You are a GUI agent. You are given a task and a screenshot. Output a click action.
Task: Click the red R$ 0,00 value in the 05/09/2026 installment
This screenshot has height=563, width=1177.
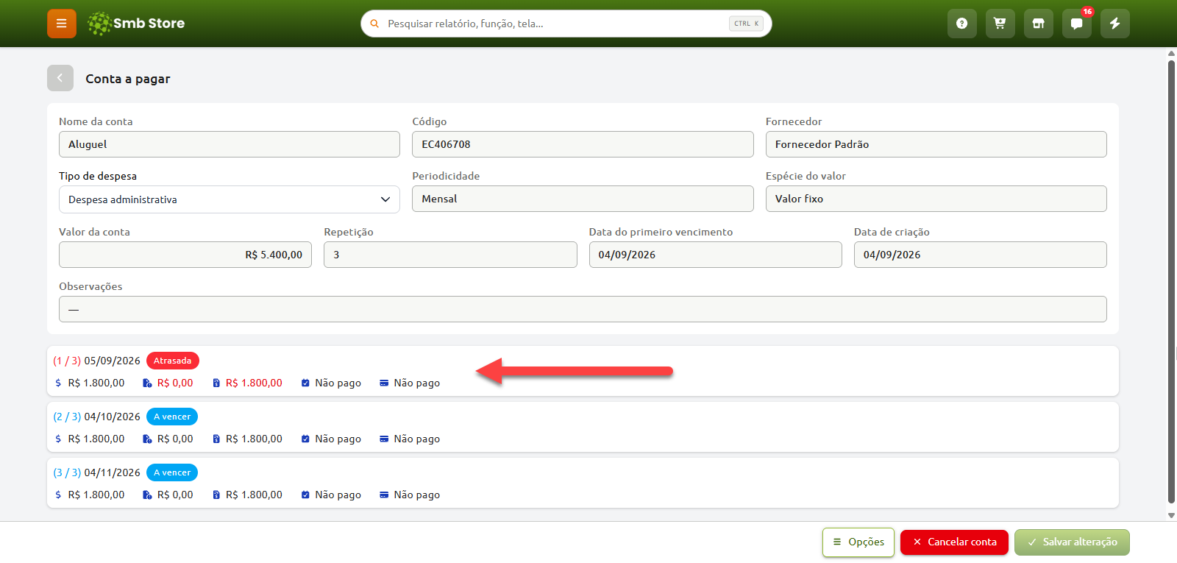175,383
